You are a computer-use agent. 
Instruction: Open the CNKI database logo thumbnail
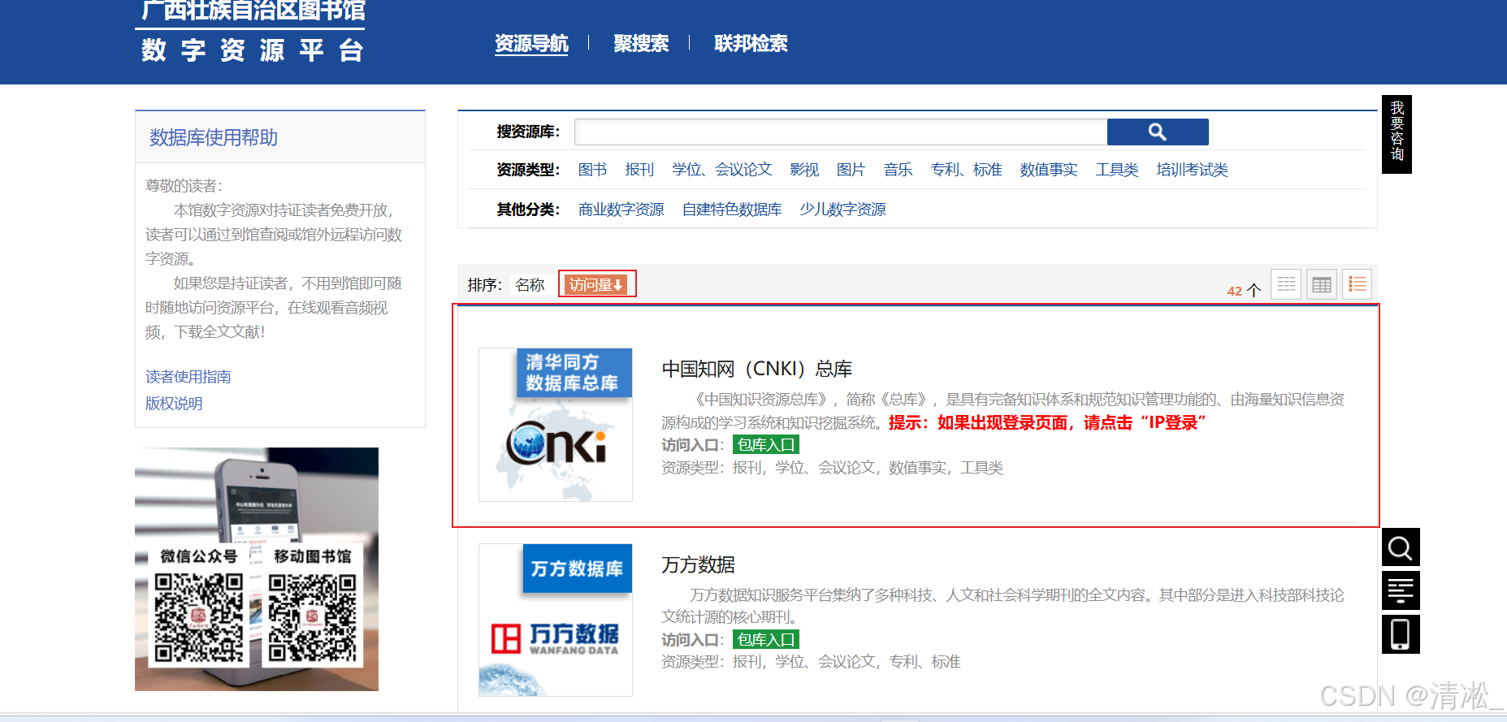(x=556, y=425)
